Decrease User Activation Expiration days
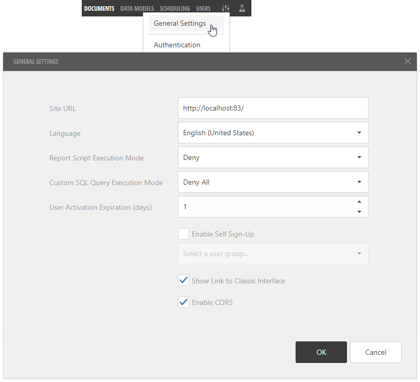420x382 pixels. 359,212
